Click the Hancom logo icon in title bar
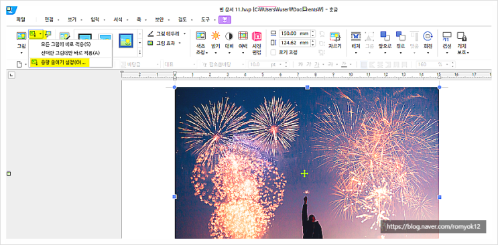Screen dimensions: 498x245 (11, 10)
